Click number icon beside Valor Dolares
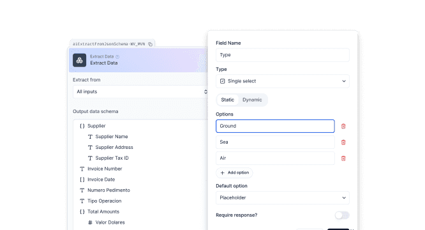Image resolution: width=425 pixels, height=230 pixels. pos(90,222)
